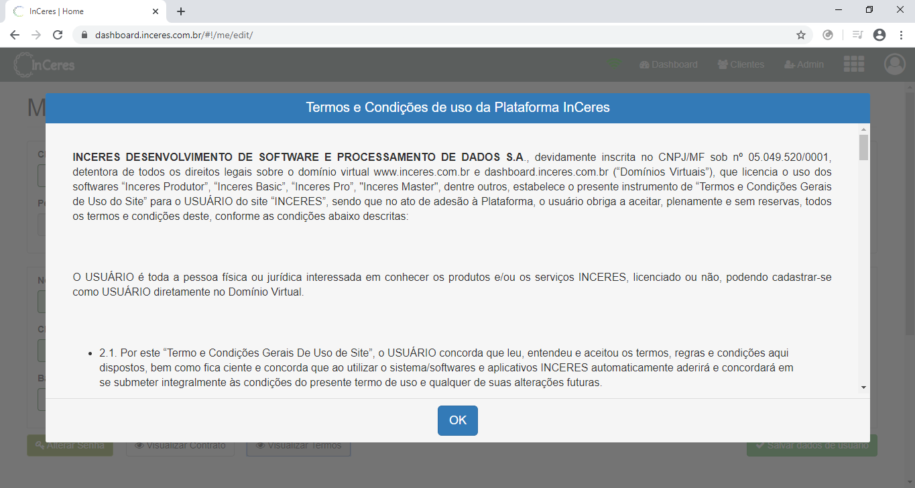Select the InCeres | Home tab
This screenshot has height=488, width=915.
(x=85, y=11)
